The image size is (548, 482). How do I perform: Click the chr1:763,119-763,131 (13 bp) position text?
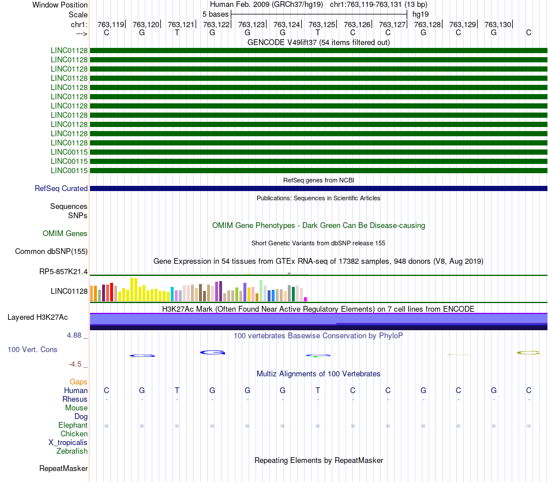pos(378,5)
